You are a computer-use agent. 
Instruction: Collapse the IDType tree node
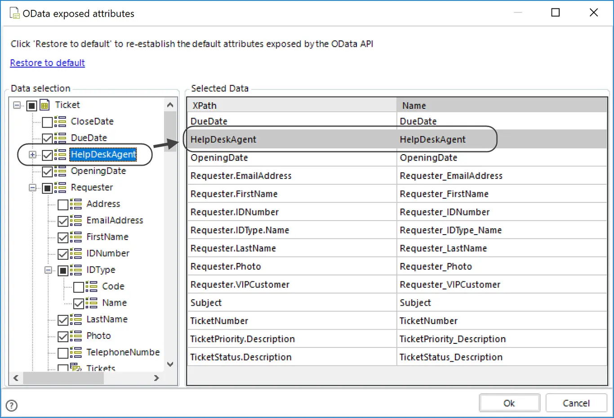point(49,270)
